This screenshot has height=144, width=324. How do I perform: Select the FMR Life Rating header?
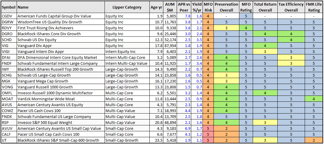pos(314,7)
